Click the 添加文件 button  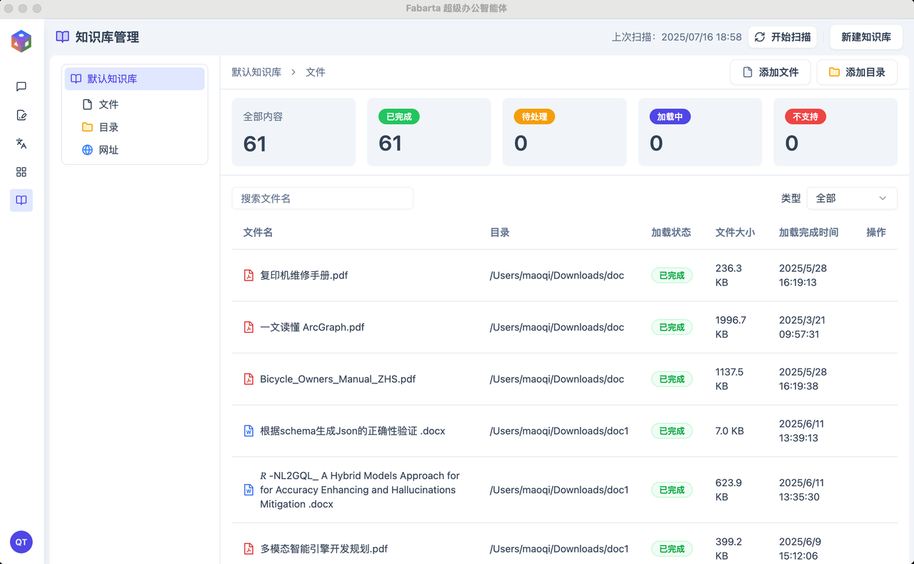pos(770,72)
